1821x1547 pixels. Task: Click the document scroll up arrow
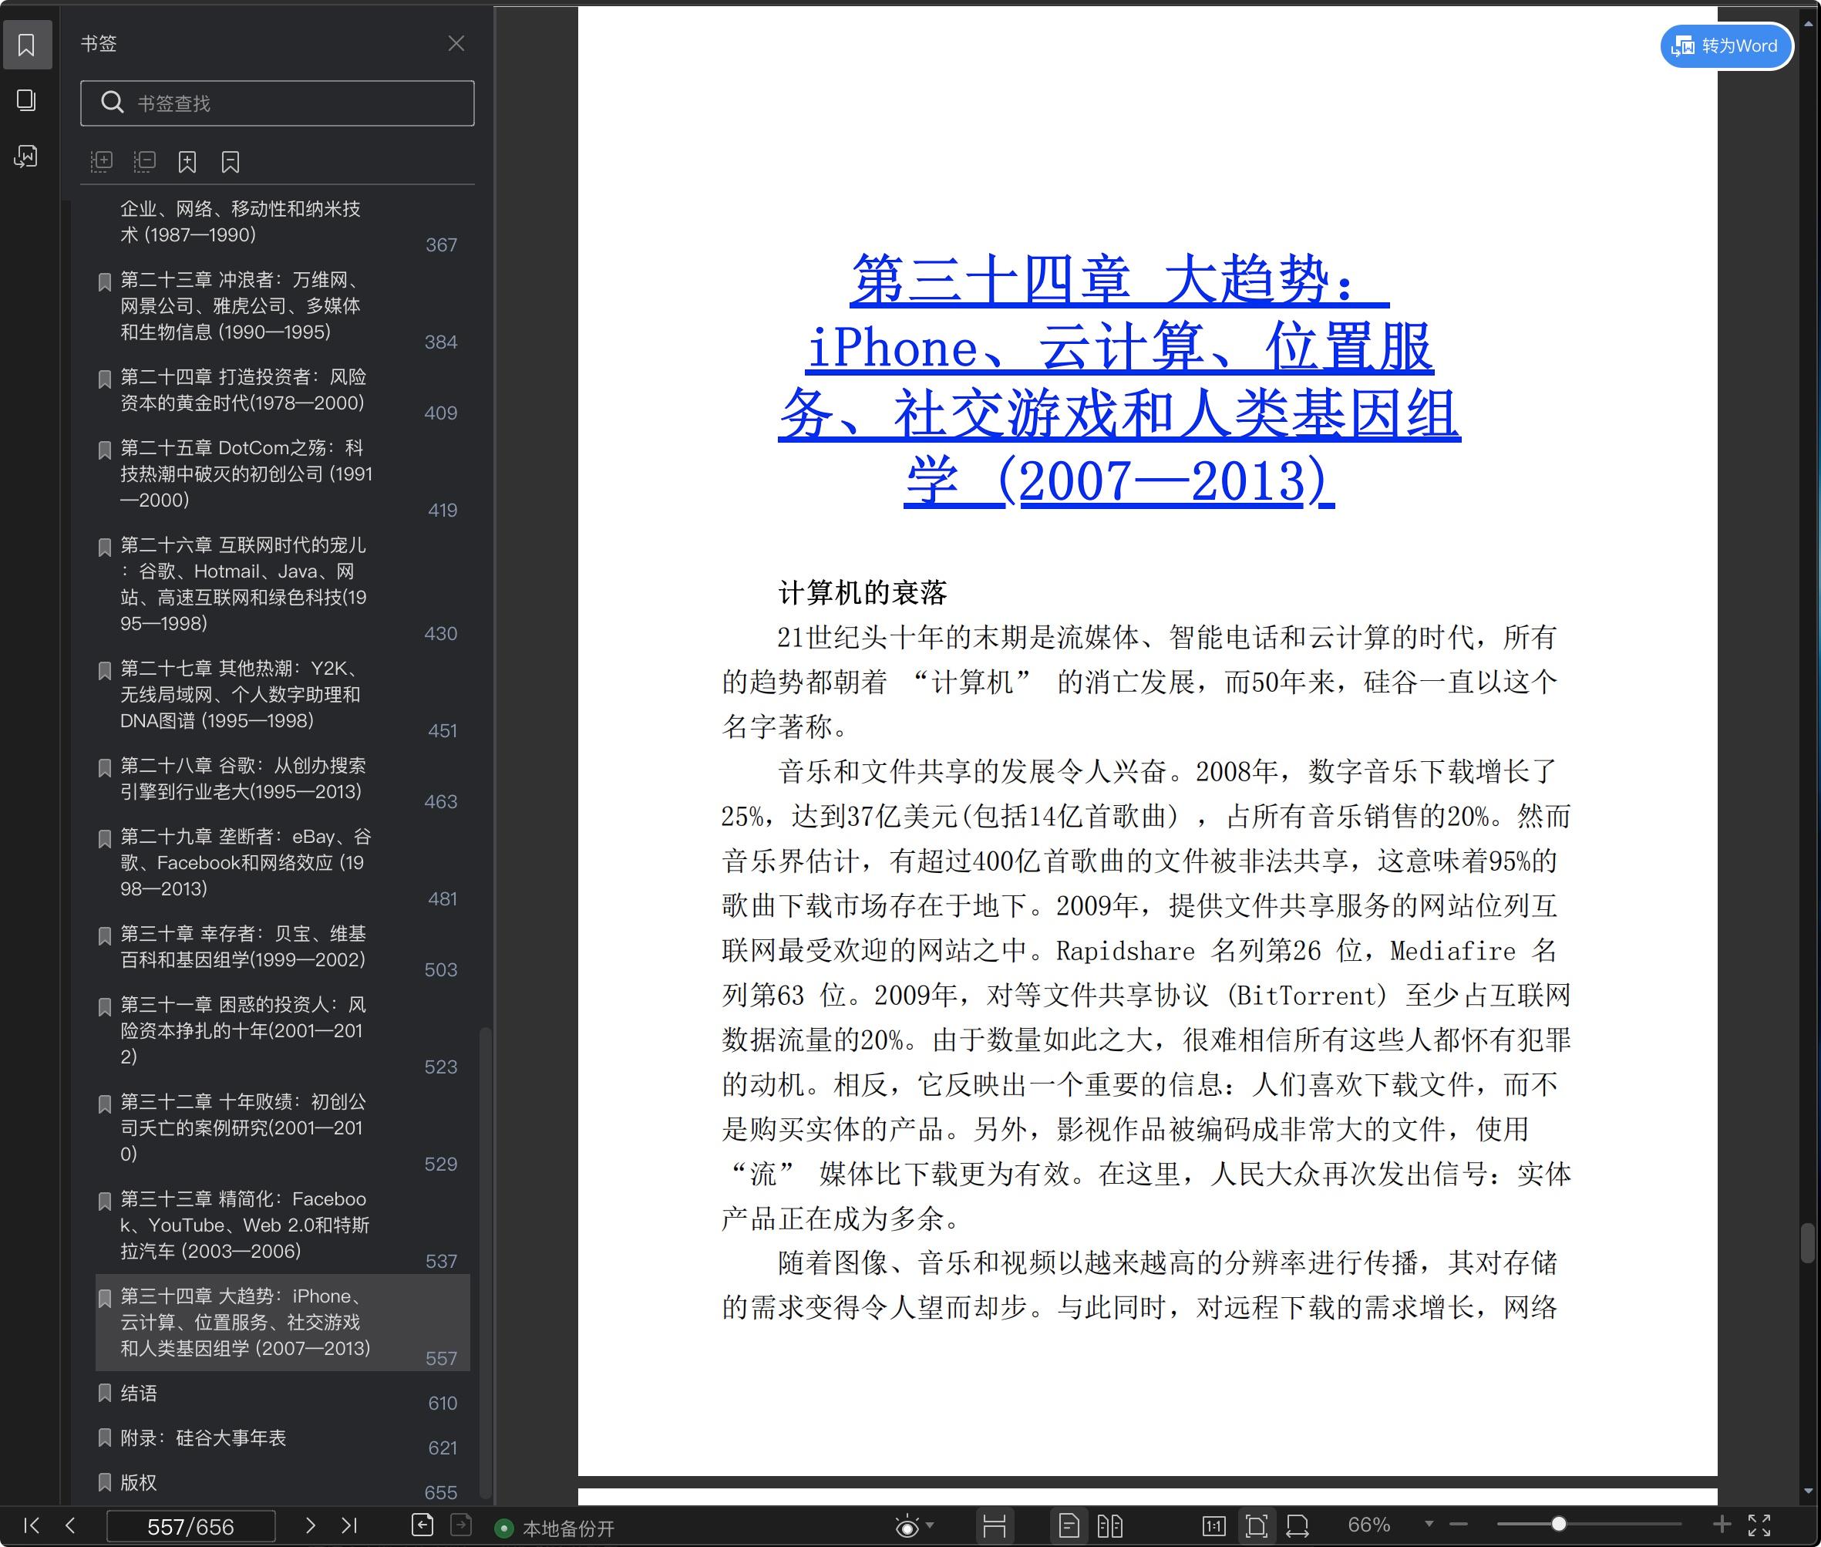pyautogui.click(x=1808, y=25)
